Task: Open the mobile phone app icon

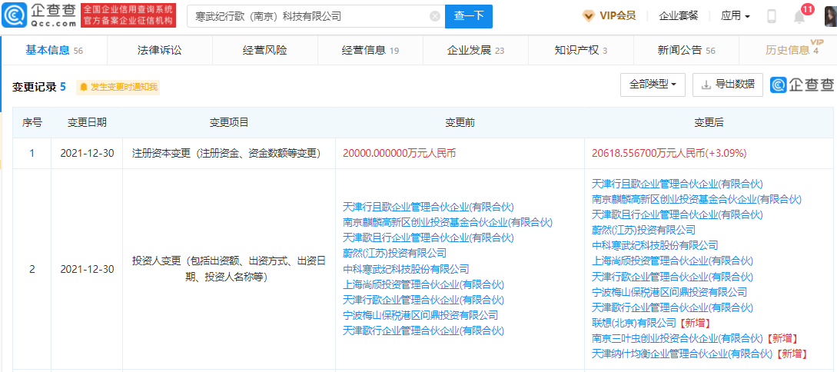Action: 772,16
